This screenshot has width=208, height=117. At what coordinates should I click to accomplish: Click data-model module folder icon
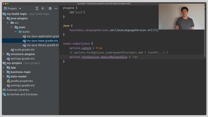8,77
